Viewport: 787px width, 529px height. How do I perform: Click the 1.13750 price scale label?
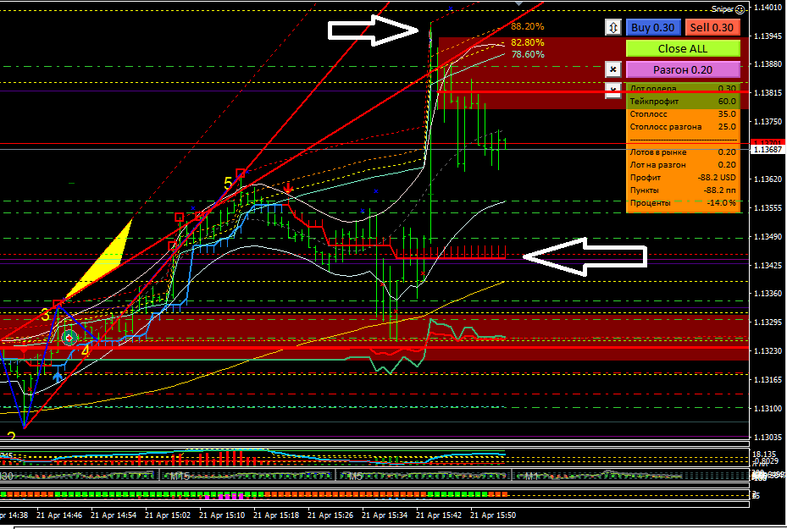point(768,121)
